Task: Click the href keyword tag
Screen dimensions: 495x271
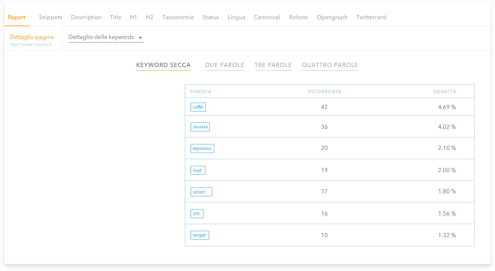Action: tap(198, 170)
